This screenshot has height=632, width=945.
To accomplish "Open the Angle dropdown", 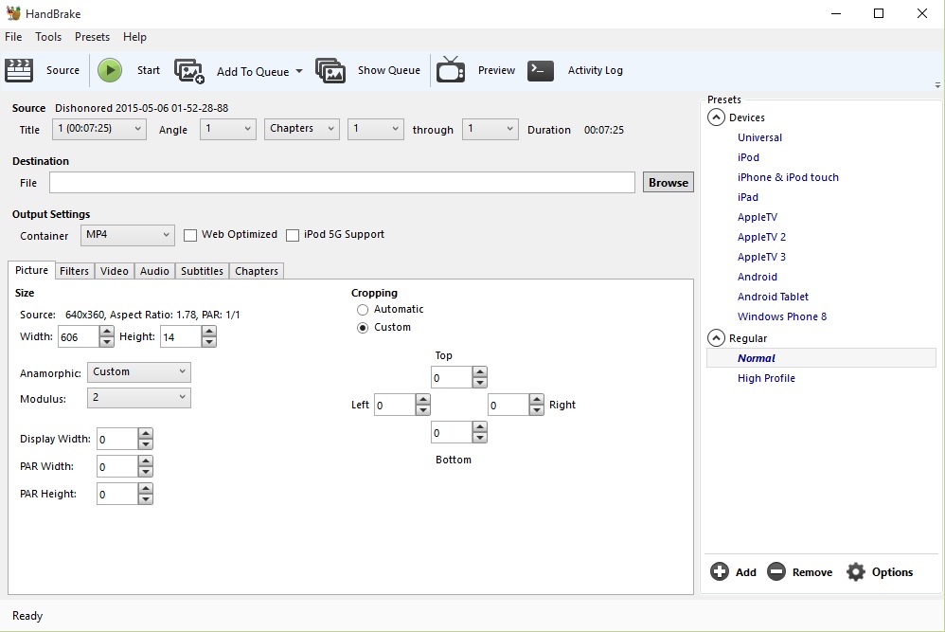I will click(228, 129).
